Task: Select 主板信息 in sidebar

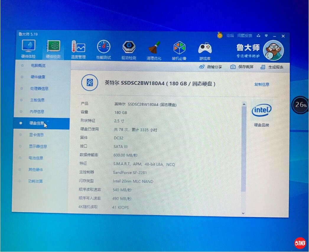Action: point(37,100)
